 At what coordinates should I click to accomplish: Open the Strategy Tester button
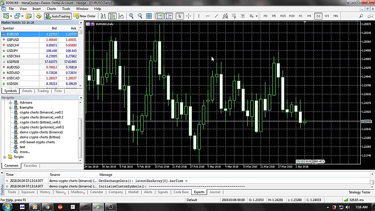click(359, 192)
